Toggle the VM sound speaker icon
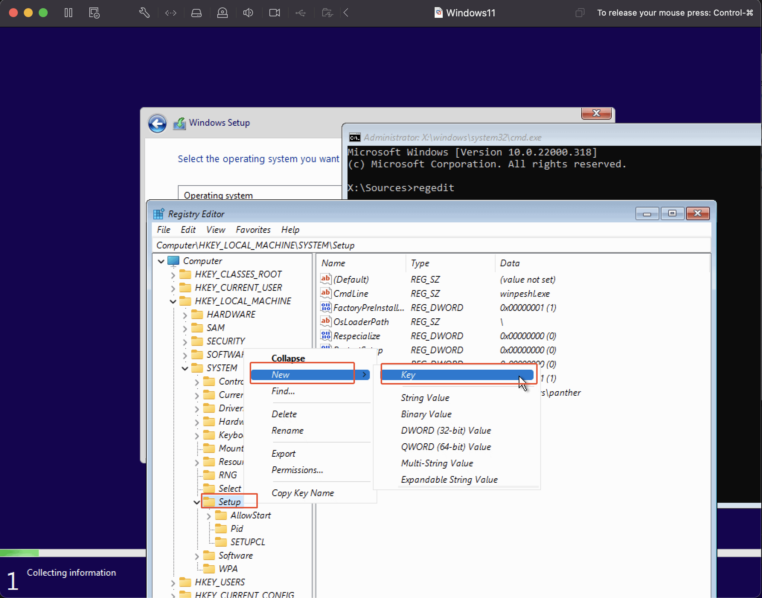 248,13
